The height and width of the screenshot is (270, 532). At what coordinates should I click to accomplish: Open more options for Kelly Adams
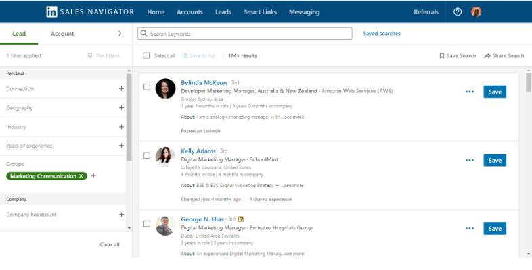coord(470,161)
